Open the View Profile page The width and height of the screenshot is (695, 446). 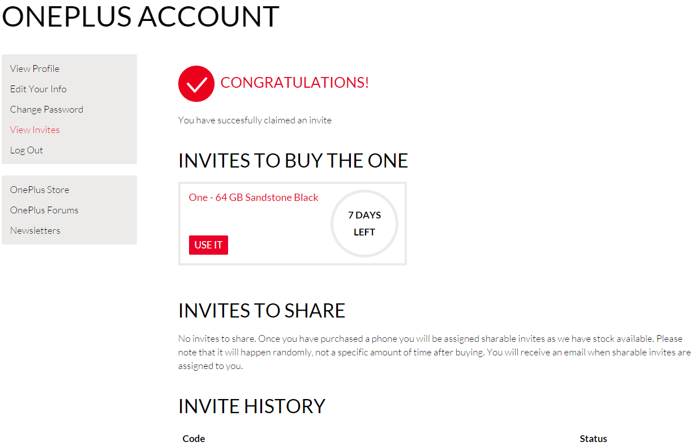tap(35, 68)
